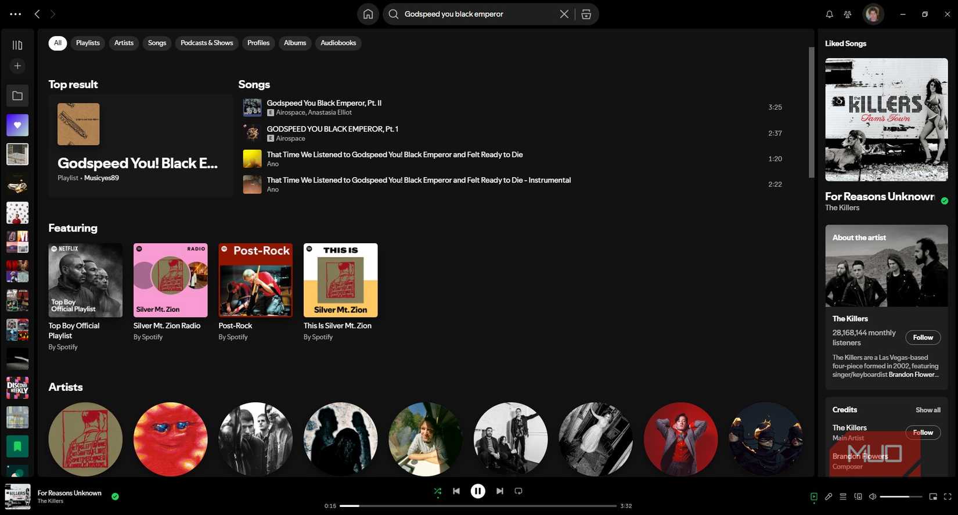This screenshot has width=958, height=515.
Task: Create a playlist with the plus icon
Action: pos(17,66)
